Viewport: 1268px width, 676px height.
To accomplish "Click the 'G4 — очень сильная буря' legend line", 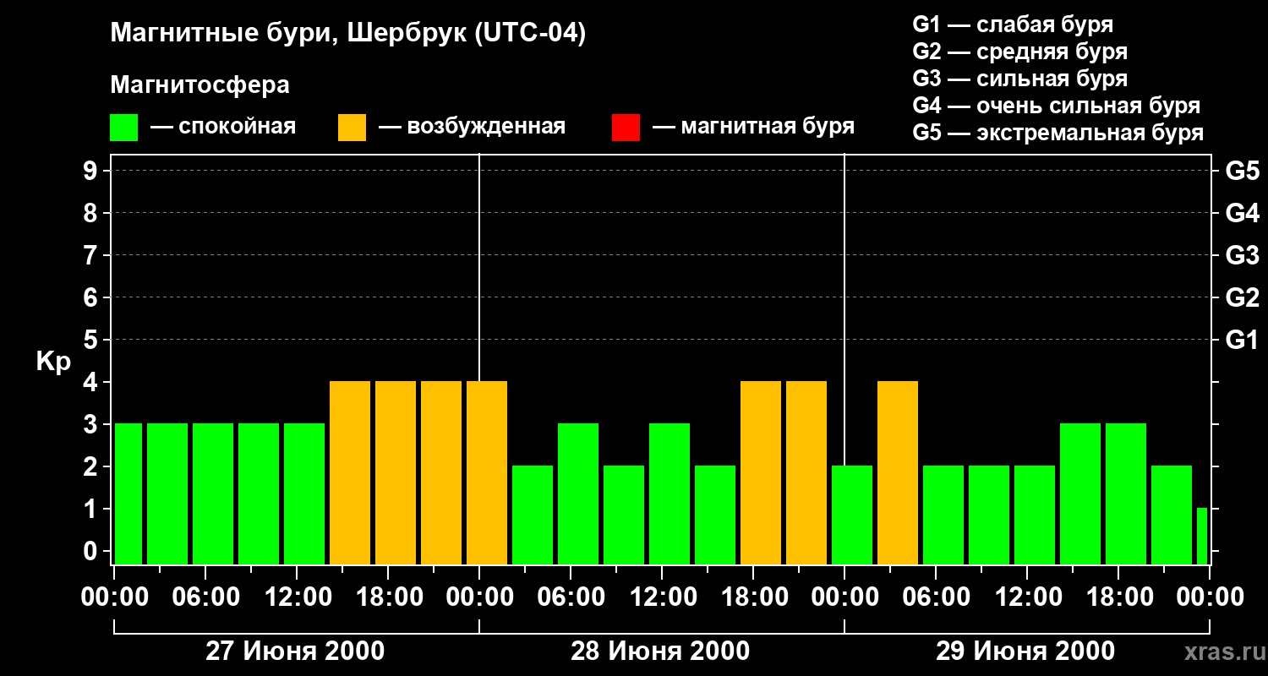I will (x=1057, y=106).
